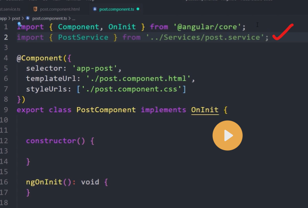Open the 'post' folder in the breadcrumb
This screenshot has width=308, height=208.
coord(16,18)
